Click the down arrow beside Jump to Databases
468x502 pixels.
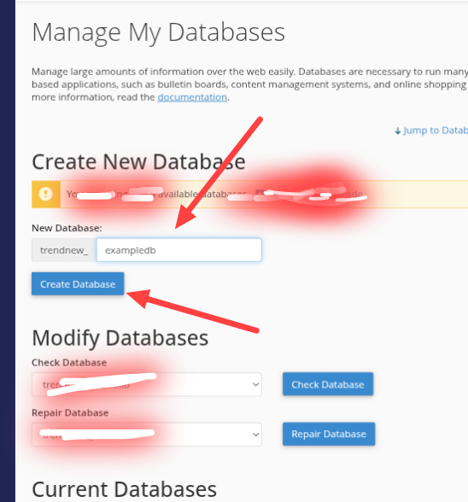click(397, 131)
